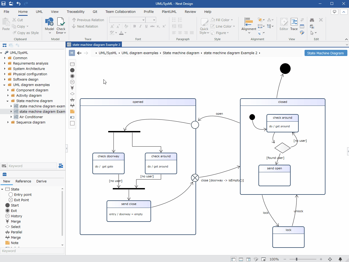Click the comment bubble icon at top right
This screenshot has width=349, height=262.
click(x=334, y=12)
